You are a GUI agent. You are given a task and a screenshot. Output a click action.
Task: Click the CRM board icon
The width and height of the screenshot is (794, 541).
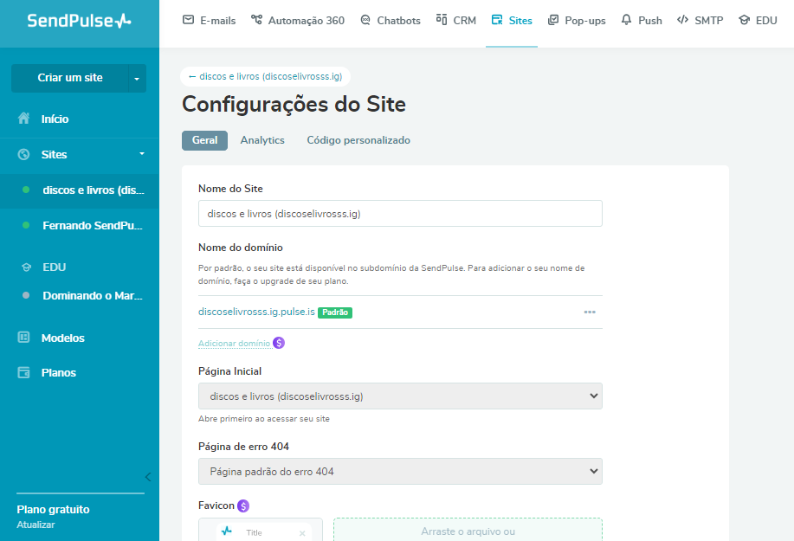pyautogui.click(x=442, y=20)
